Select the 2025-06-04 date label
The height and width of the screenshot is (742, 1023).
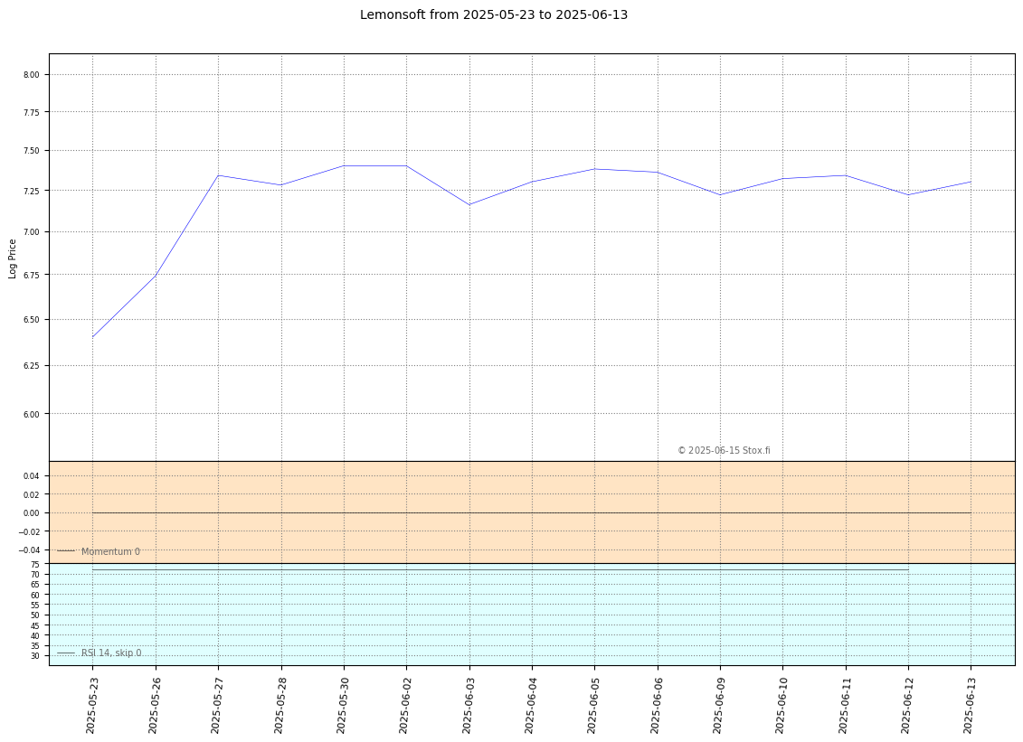coord(531,706)
